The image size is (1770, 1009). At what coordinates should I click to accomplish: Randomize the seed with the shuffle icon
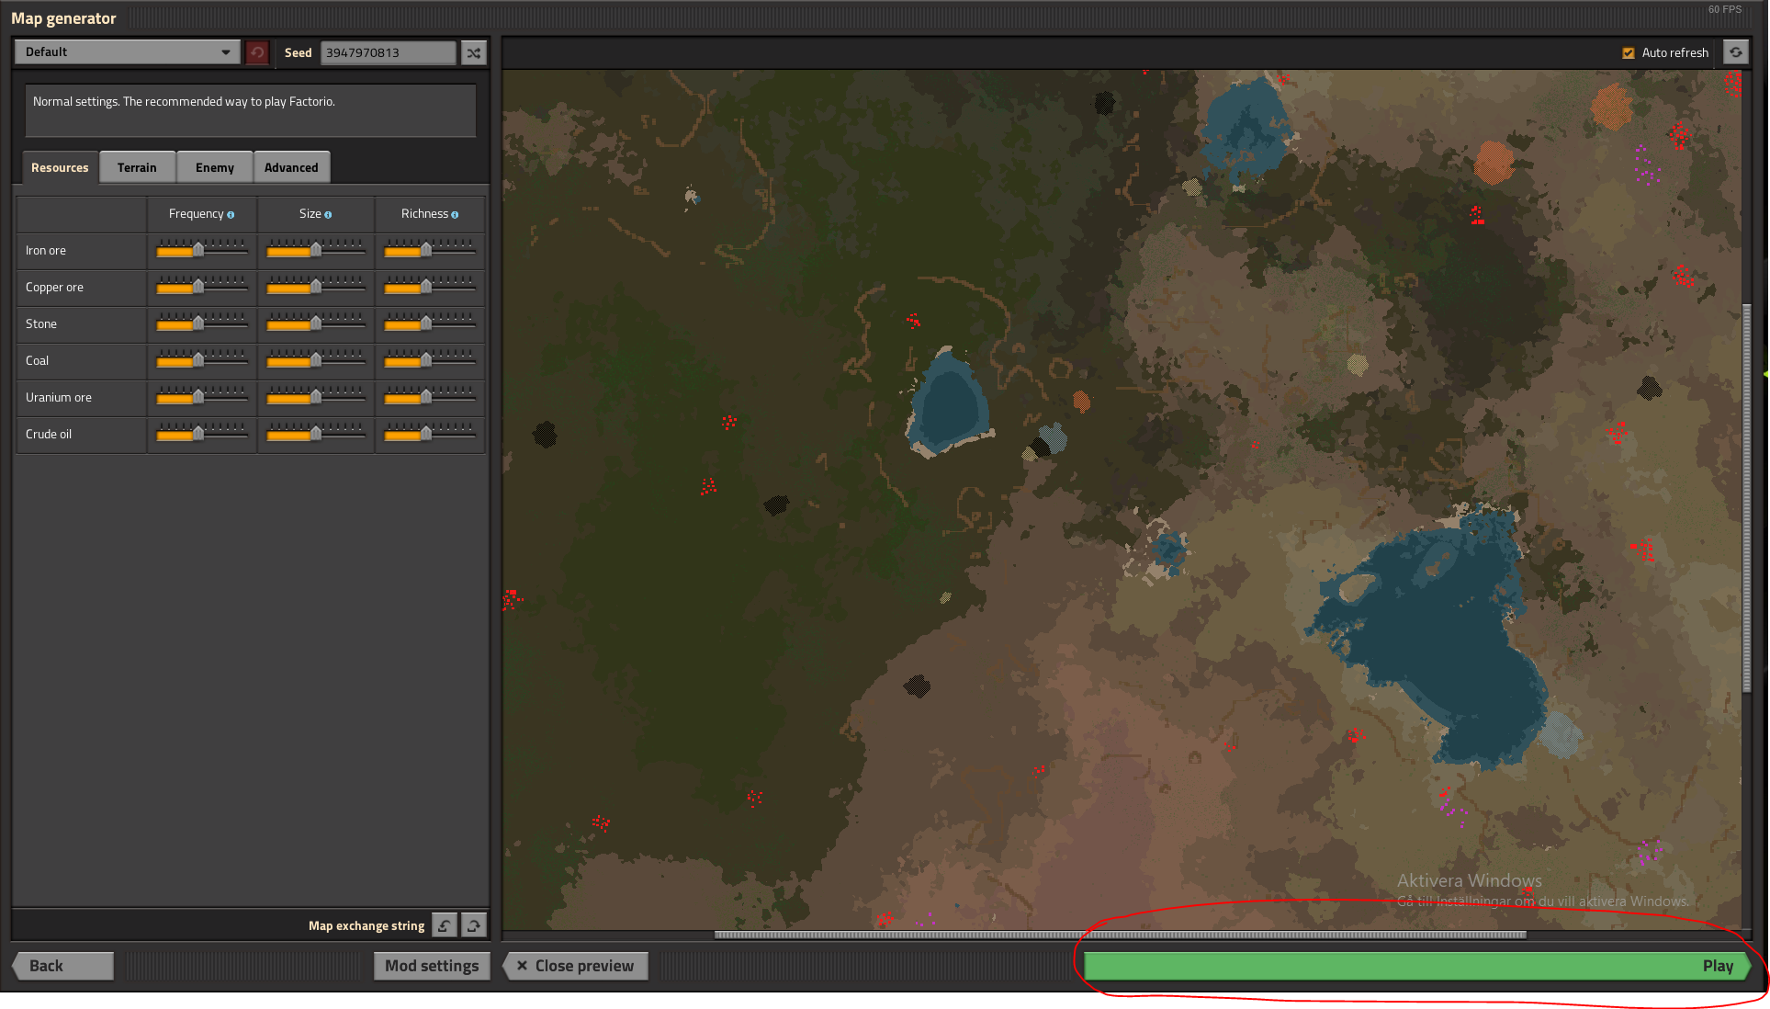click(473, 52)
